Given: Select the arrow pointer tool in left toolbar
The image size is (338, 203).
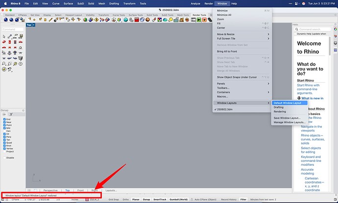Looking at the screenshot, I should [x=4, y=36].
